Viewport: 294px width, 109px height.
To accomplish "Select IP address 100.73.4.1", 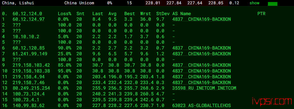I will tap(26, 100).
